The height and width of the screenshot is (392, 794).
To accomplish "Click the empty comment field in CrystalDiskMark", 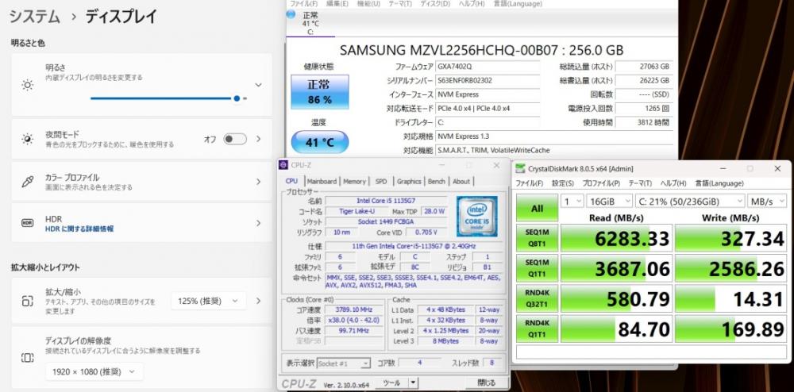I will (x=651, y=352).
